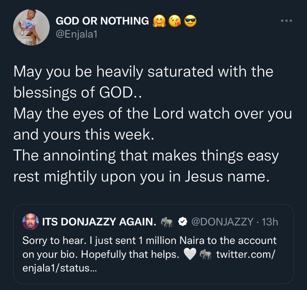Click the kissing face emoji in display name
The image size is (307, 290).
(175, 21)
